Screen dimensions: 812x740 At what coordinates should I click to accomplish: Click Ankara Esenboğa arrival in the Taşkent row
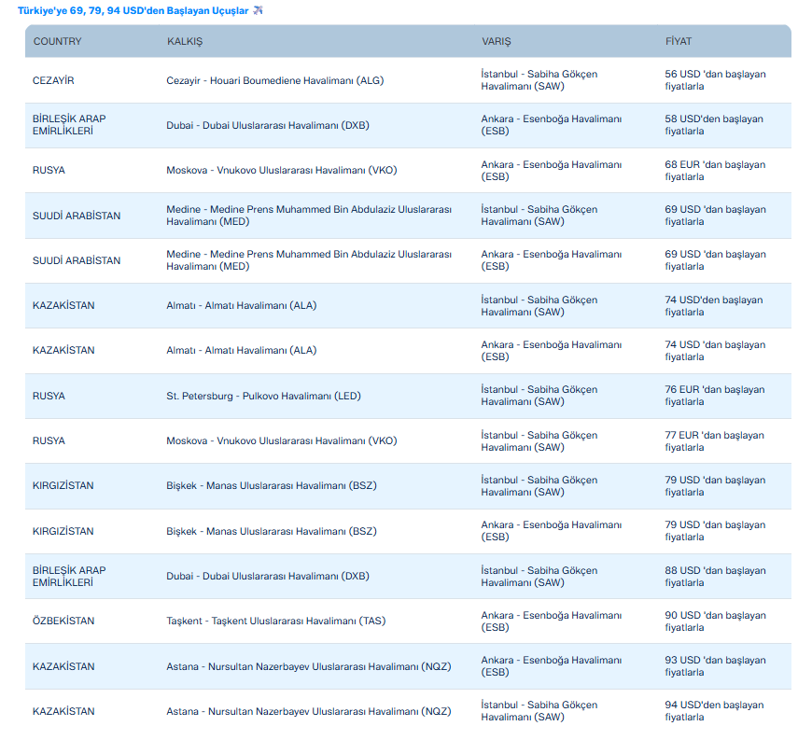coord(551,621)
